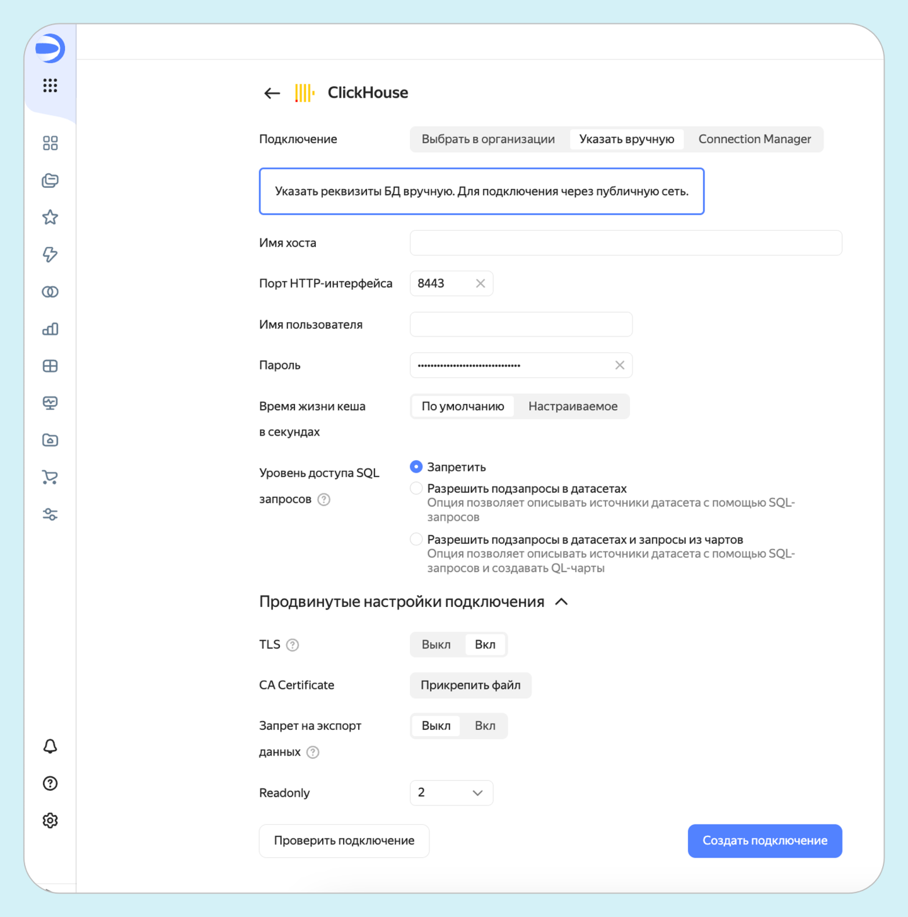Click the help question mark in sidebar

pyautogui.click(x=50, y=783)
